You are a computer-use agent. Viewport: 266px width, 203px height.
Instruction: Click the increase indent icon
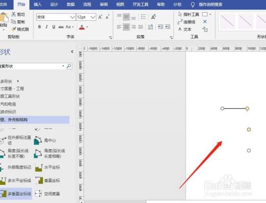pos(168,27)
